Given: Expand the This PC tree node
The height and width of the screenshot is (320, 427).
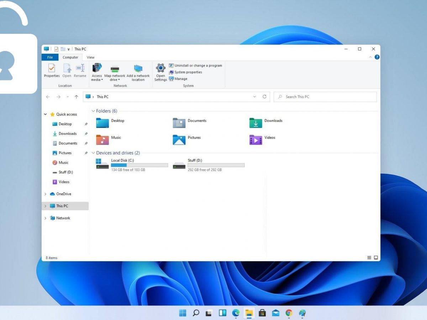Looking at the screenshot, I should tap(45, 206).
